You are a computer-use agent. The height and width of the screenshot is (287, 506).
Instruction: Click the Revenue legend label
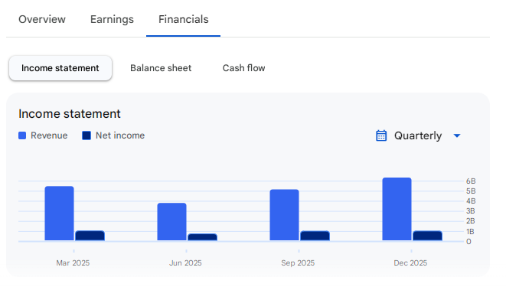49,135
